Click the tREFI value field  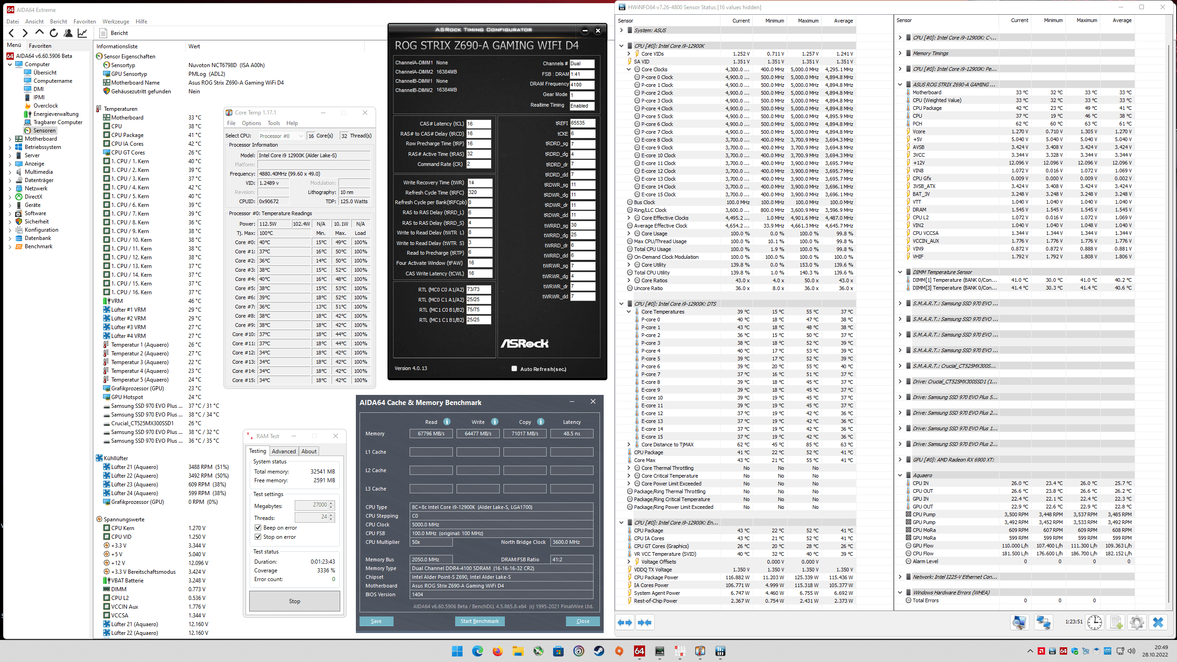[x=583, y=123]
